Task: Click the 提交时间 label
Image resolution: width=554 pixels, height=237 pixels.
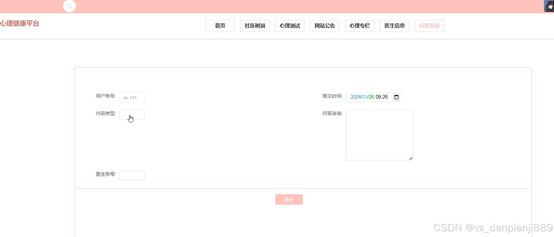Action: pos(332,96)
